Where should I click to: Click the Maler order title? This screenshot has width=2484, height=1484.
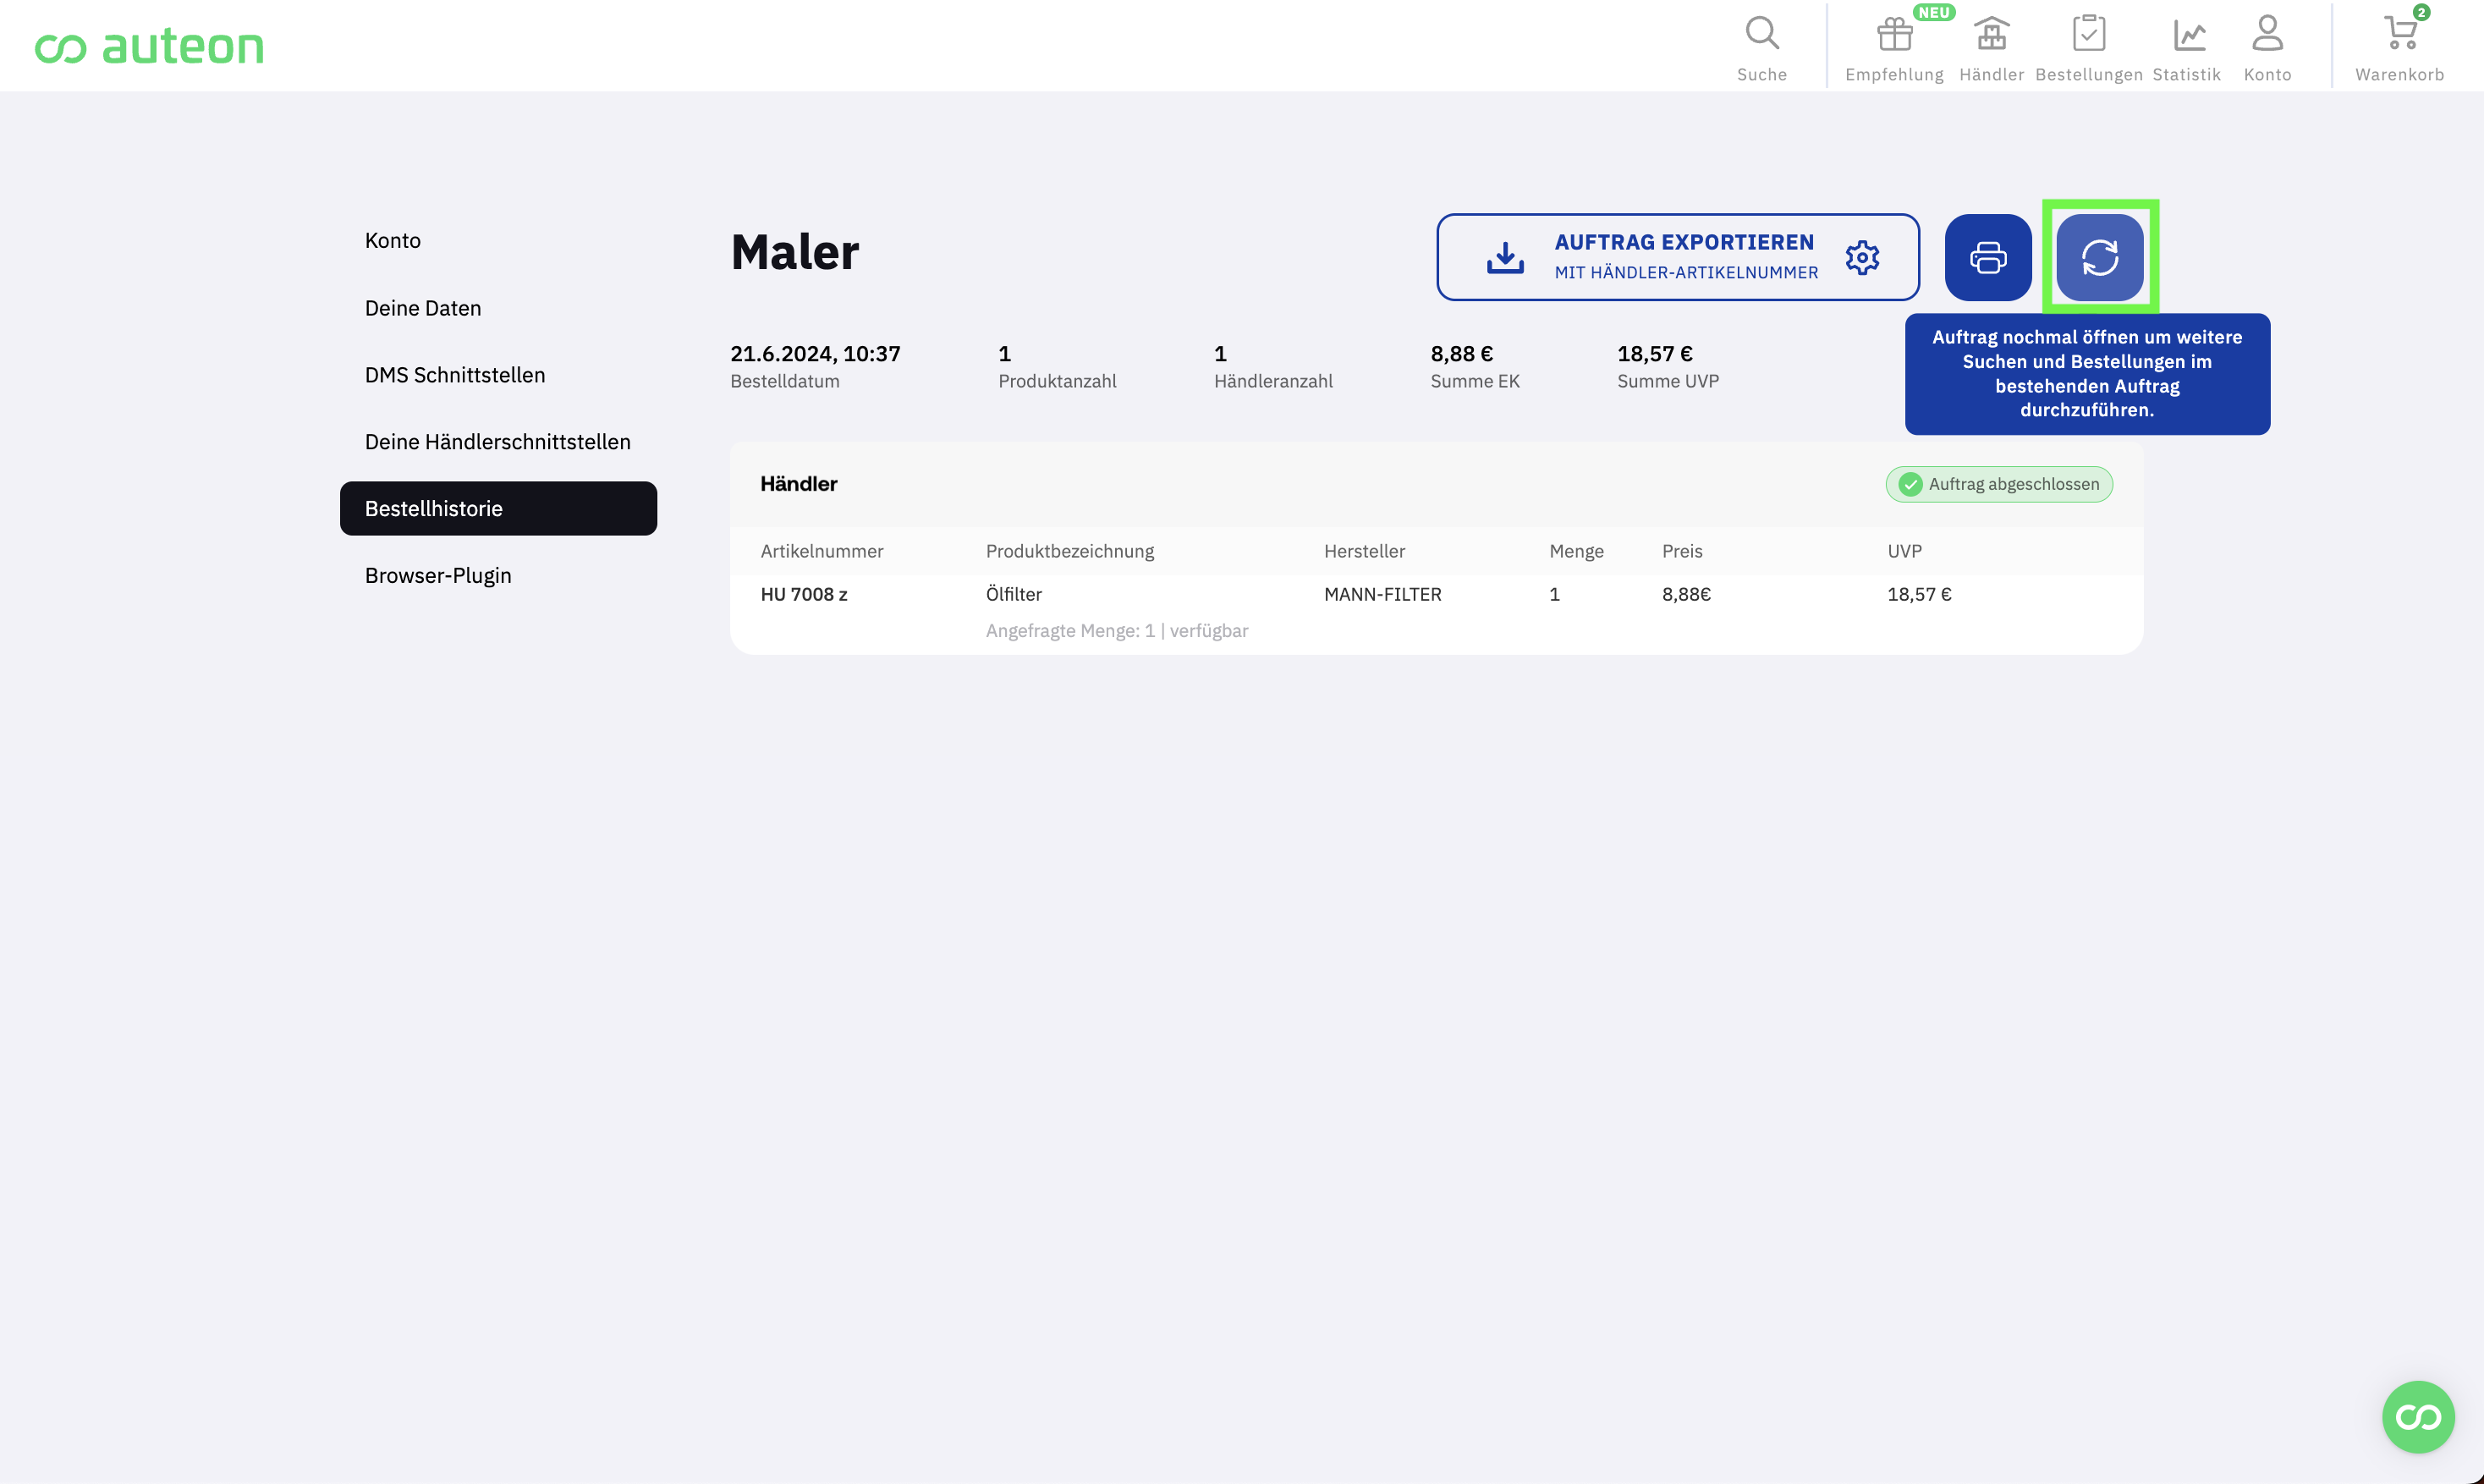(795, 252)
